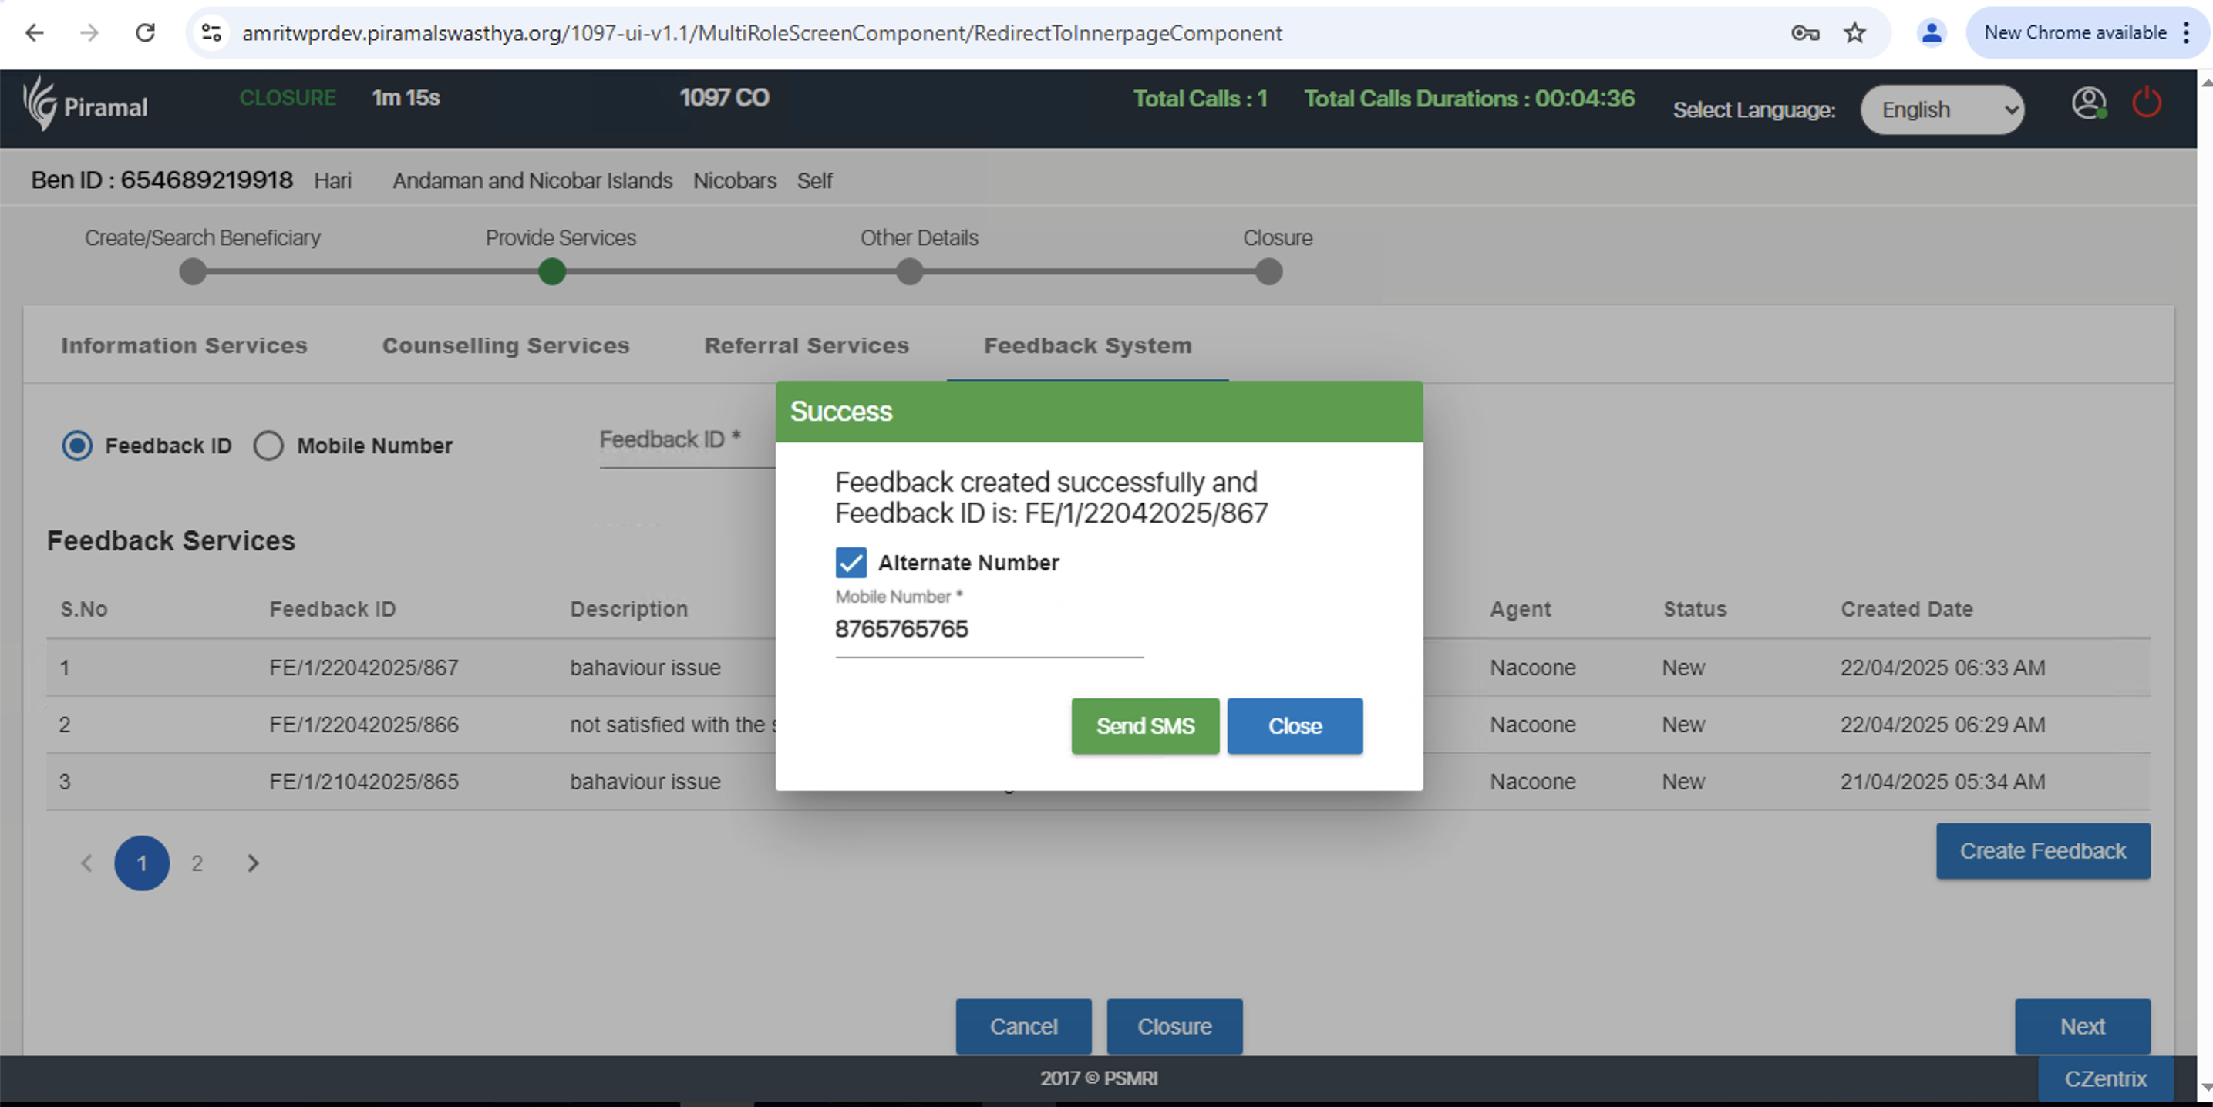The width and height of the screenshot is (2213, 1107).
Task: Select the Feedback ID radio button
Action: pos(77,446)
